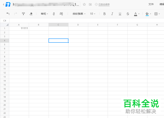Click the back arrow beside the logo
This screenshot has height=118, width=164.
pos(4,5)
